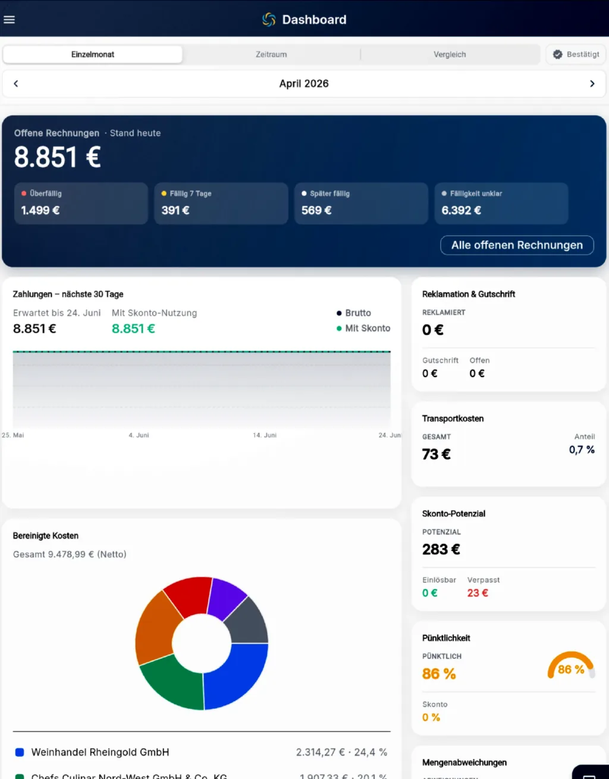Image resolution: width=609 pixels, height=779 pixels.
Task: Click the Mit Skonto-Nutzung 8.851 € amount
Action: [x=133, y=328]
